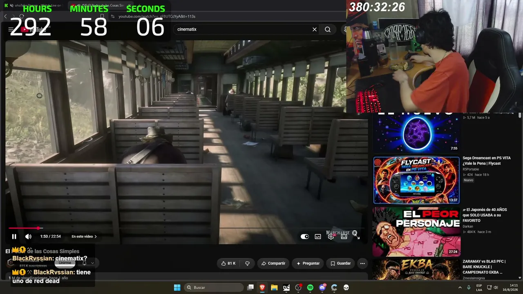Open the more actions three-dot menu

click(362, 263)
